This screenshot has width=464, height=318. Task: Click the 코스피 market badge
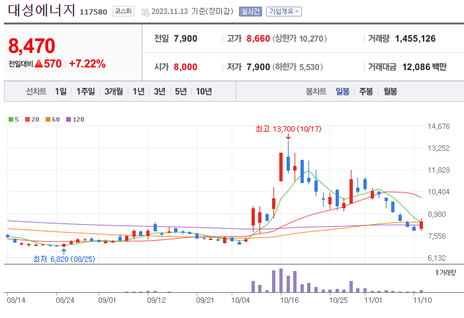(123, 11)
